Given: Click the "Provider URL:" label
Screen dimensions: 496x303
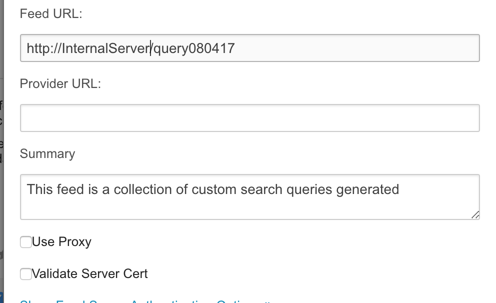Looking at the screenshot, I should (x=60, y=84).
